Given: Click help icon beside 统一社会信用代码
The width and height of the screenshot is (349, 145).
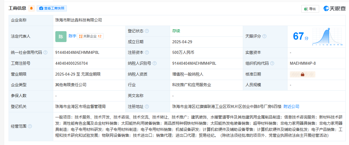Looking at the screenshot, I should (x=46, y=52).
